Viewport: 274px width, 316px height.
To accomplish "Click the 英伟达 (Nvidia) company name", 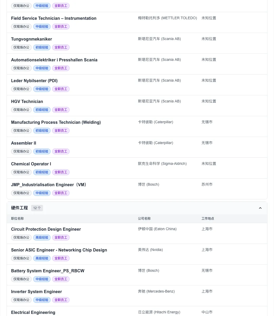I will coord(150,250).
